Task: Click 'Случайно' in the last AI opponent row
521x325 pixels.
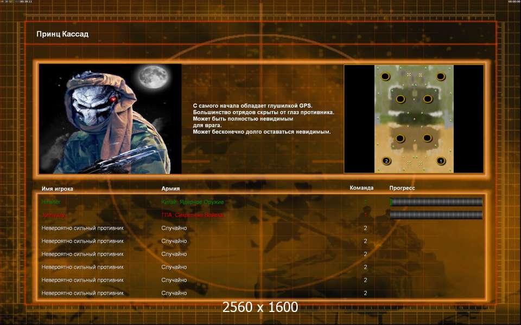Action: tap(174, 293)
